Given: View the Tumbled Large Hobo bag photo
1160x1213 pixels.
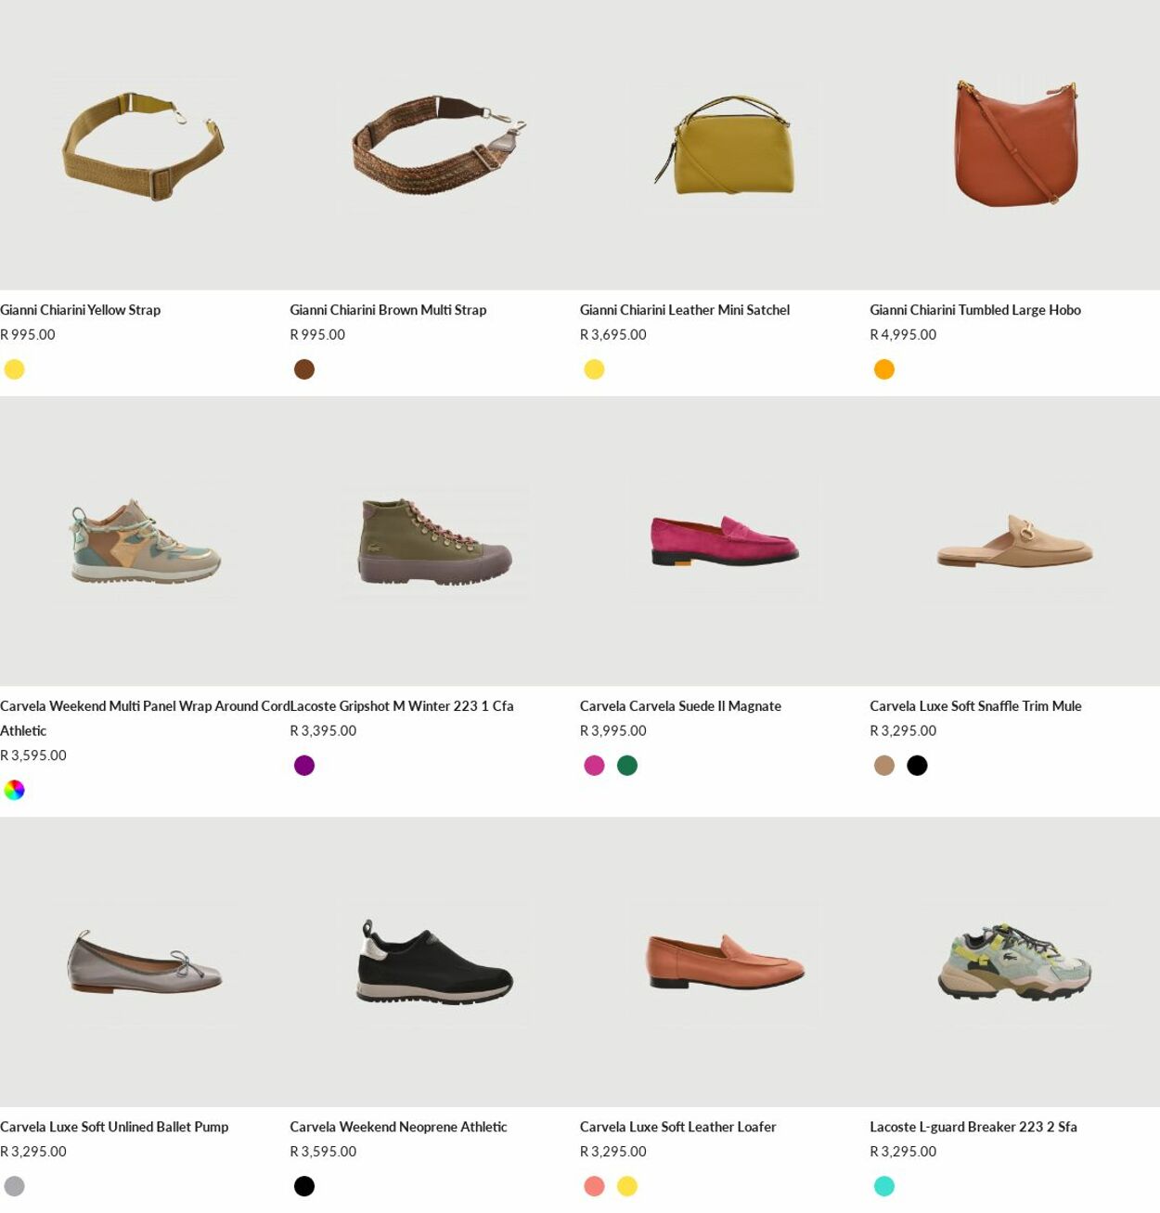Looking at the screenshot, I should click(x=1014, y=145).
